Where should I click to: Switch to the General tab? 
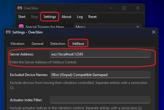(37, 44)
